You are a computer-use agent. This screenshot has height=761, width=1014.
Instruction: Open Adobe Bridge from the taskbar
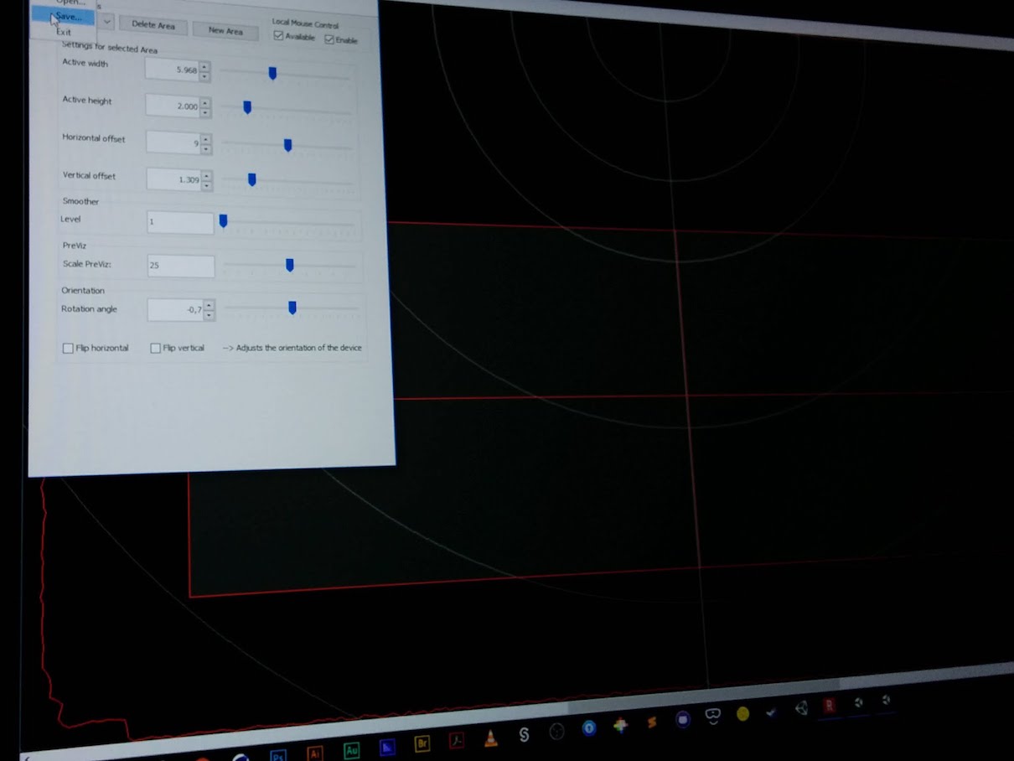[x=422, y=743]
